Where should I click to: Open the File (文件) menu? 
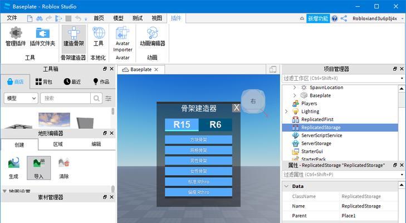(12, 18)
